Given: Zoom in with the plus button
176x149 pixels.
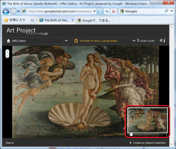Looking at the screenshot, I should (7, 52).
